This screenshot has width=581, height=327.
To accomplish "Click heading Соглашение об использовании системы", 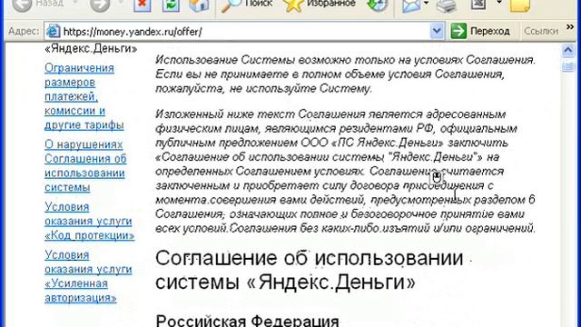I will pos(309,270).
